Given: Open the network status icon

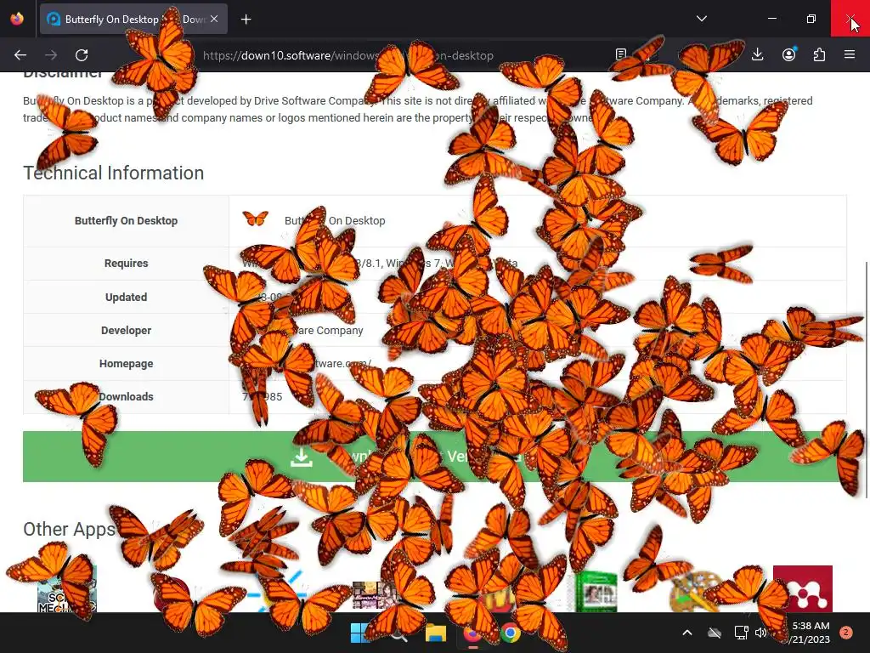Looking at the screenshot, I should (x=741, y=633).
